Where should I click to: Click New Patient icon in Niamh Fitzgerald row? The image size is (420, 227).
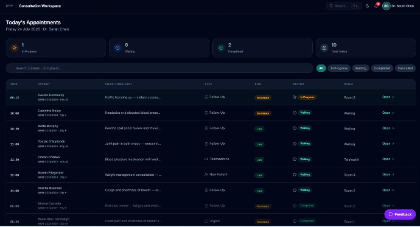point(206,175)
